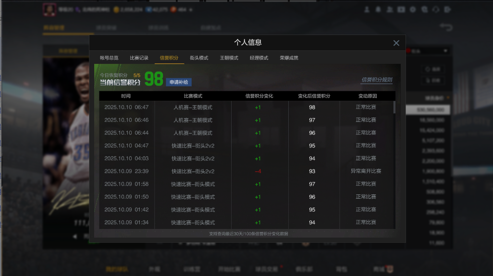Click the 时间 column header

pyautogui.click(x=126, y=96)
